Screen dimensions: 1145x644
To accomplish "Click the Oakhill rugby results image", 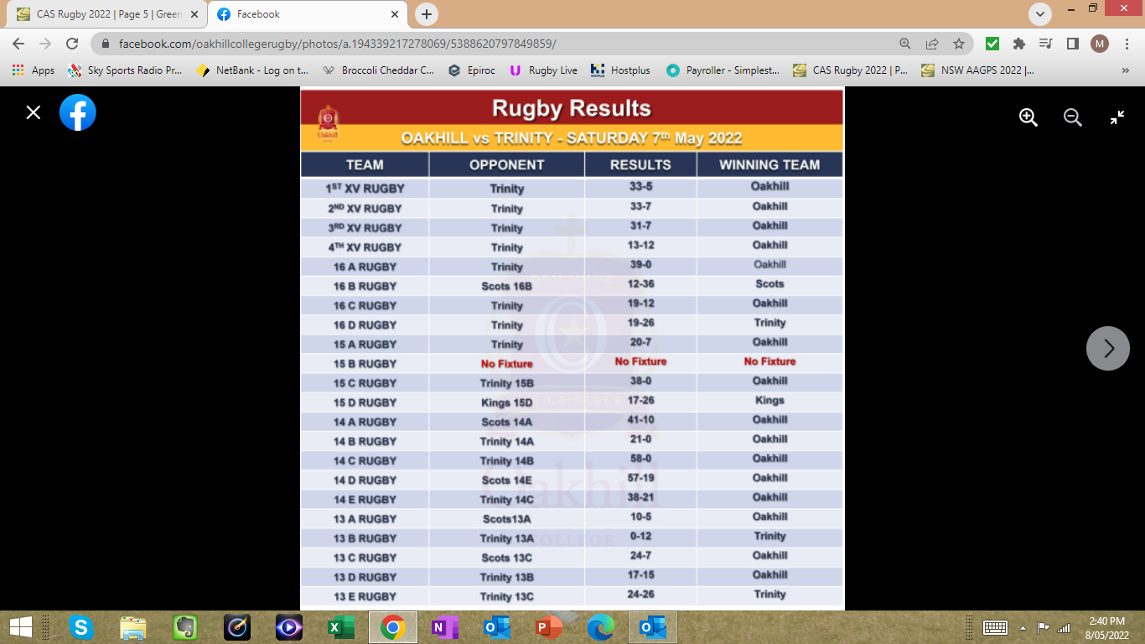I will click(572, 348).
